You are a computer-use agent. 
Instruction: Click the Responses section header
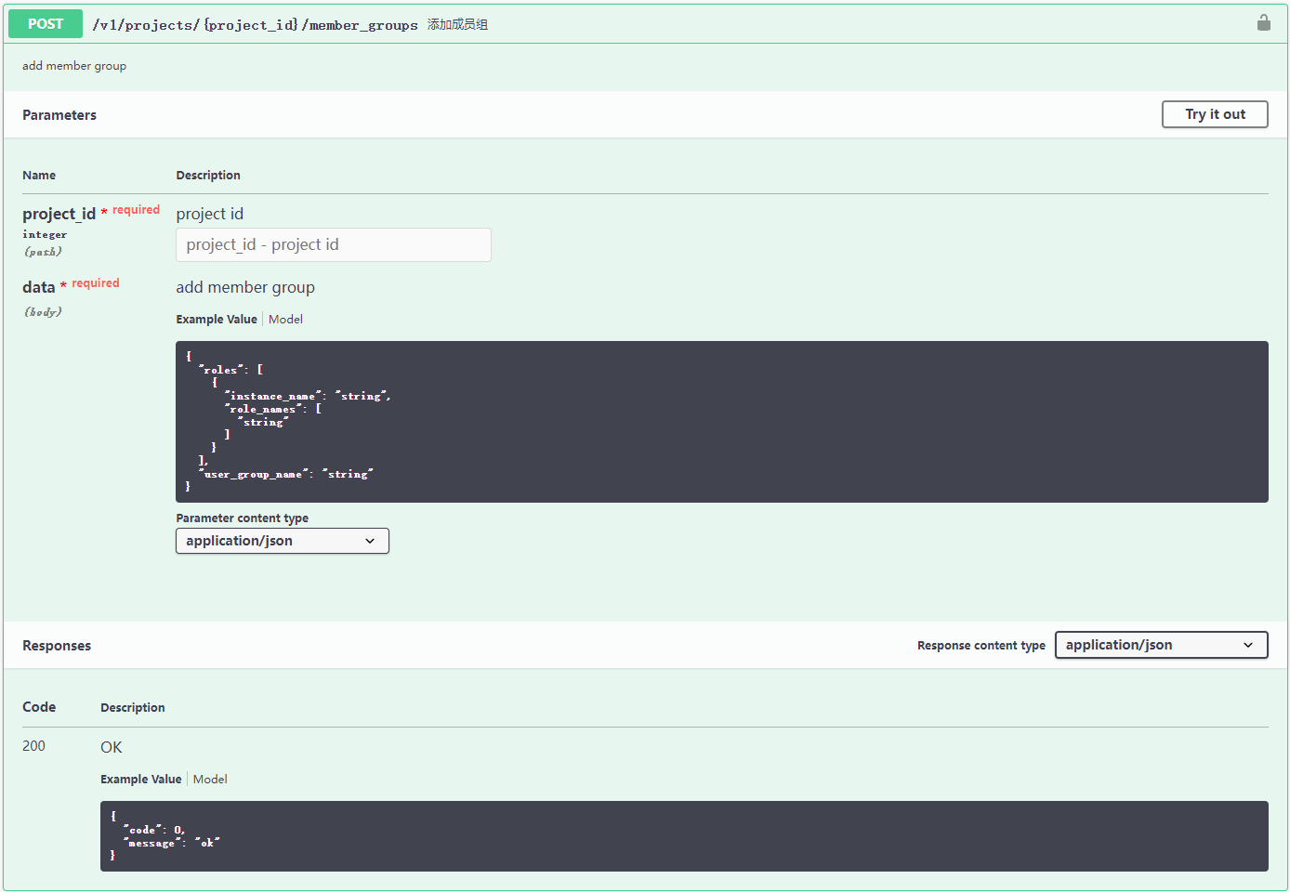click(x=56, y=645)
